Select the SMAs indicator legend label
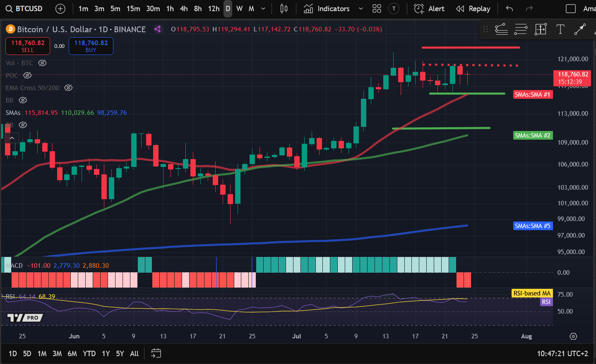596x364 pixels. (13, 113)
